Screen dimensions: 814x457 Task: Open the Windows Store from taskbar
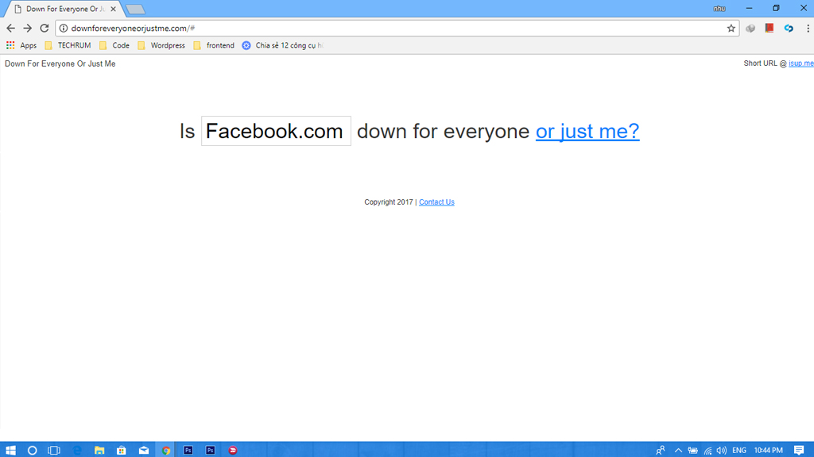coord(122,451)
